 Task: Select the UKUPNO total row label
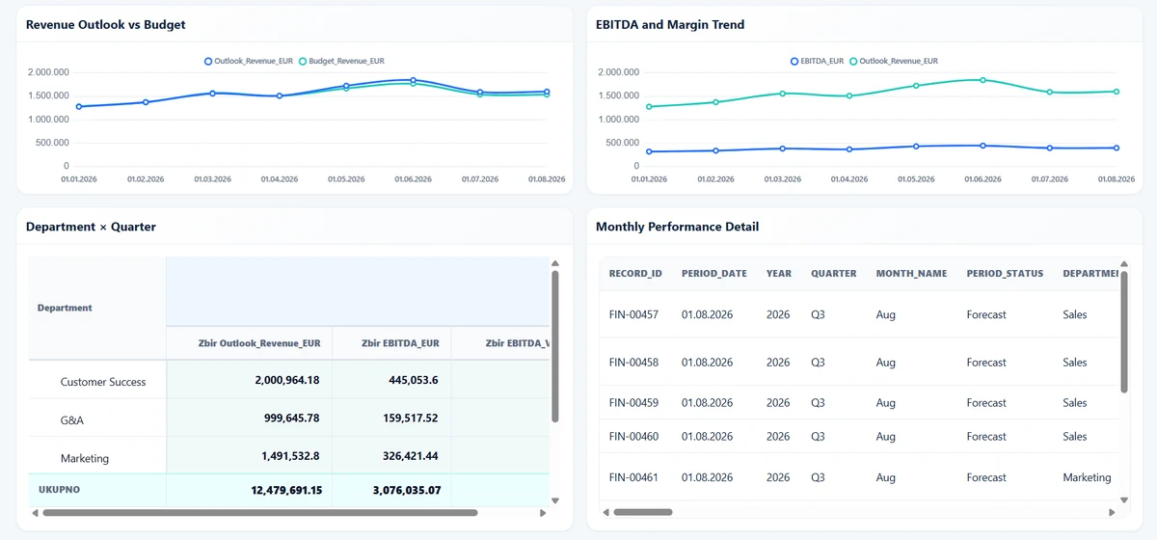tap(59, 490)
